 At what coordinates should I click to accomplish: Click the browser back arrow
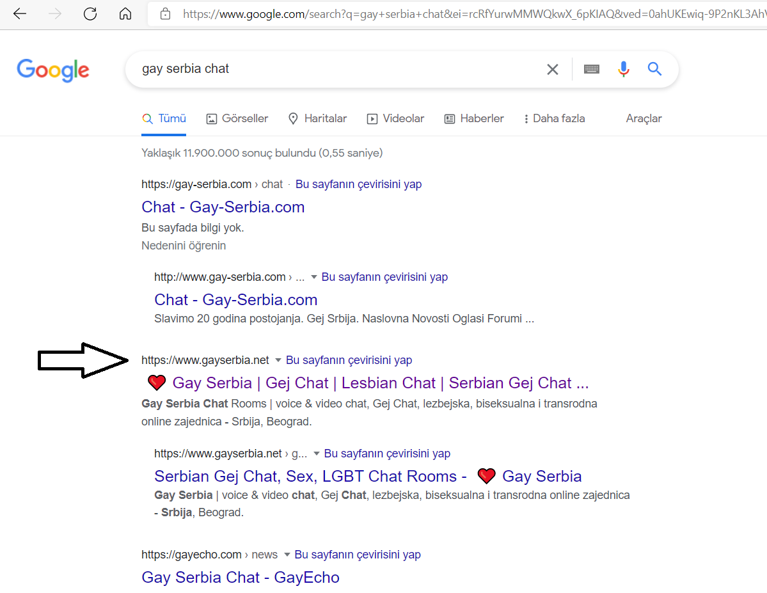pyautogui.click(x=20, y=13)
